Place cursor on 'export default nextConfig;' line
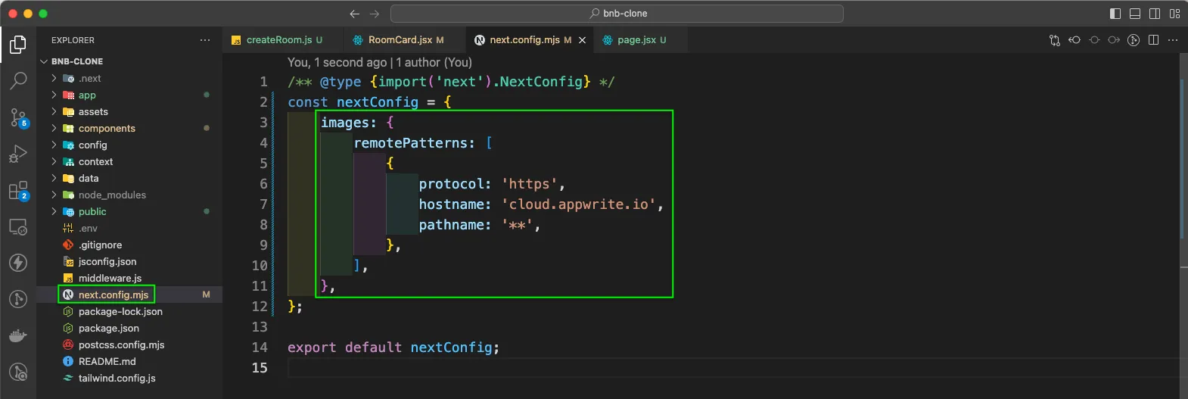Image resolution: width=1188 pixels, height=399 pixels. click(x=393, y=348)
